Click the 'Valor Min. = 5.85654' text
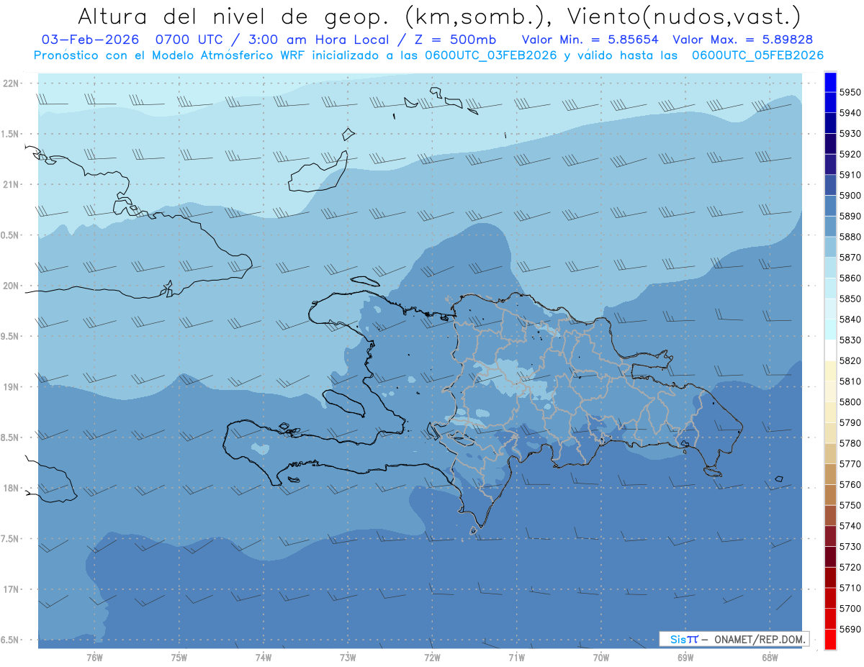864x667 pixels. (590, 39)
